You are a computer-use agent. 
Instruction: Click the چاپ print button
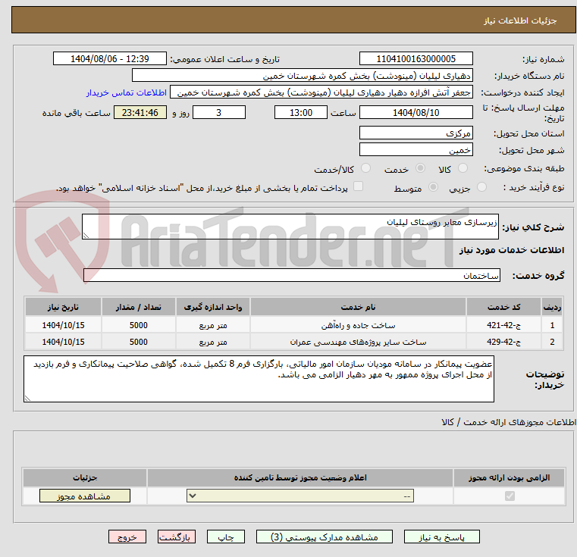pos(226,537)
